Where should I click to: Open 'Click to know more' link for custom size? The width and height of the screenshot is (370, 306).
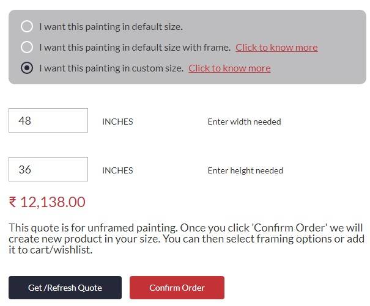tap(229, 68)
